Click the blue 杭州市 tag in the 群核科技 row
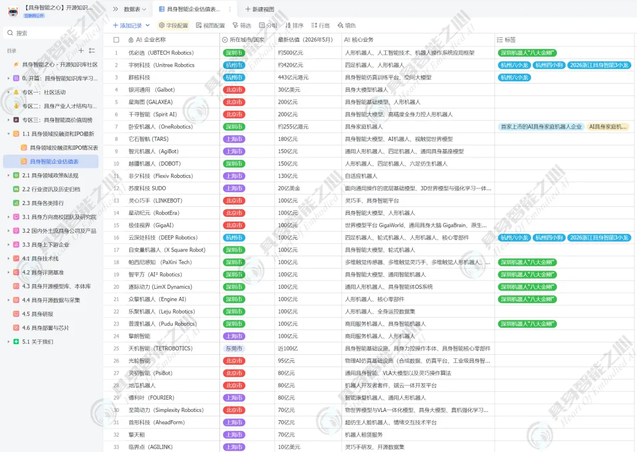The image size is (637, 452). point(234,78)
